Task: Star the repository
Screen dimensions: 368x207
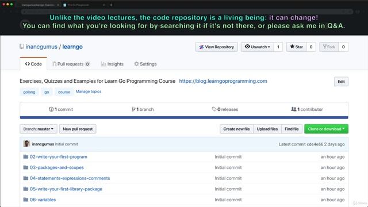Action: [x=296, y=47]
